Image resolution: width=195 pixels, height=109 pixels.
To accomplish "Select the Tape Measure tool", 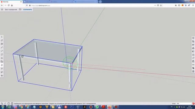I will [x=2, y=69].
